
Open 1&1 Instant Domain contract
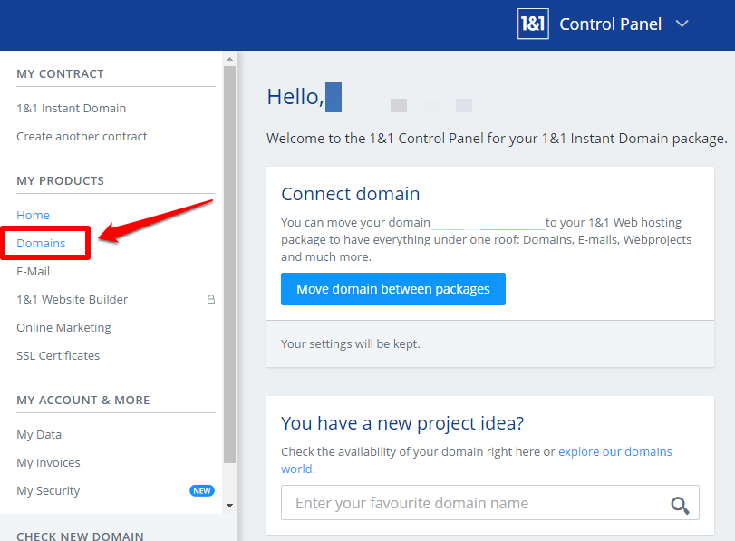tap(72, 109)
